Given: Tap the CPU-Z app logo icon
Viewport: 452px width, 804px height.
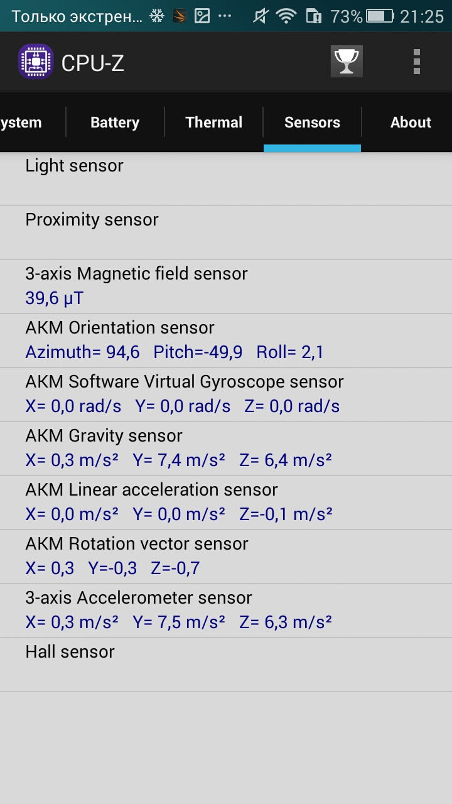Looking at the screenshot, I should [35, 62].
